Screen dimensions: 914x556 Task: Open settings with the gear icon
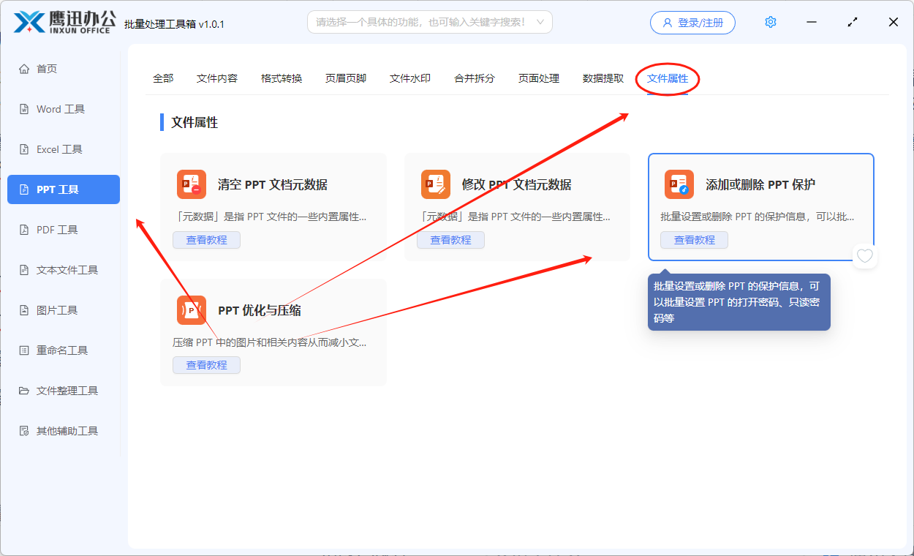coord(770,22)
